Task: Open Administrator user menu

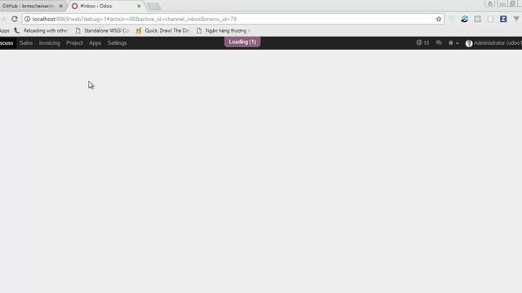Action: [493, 43]
